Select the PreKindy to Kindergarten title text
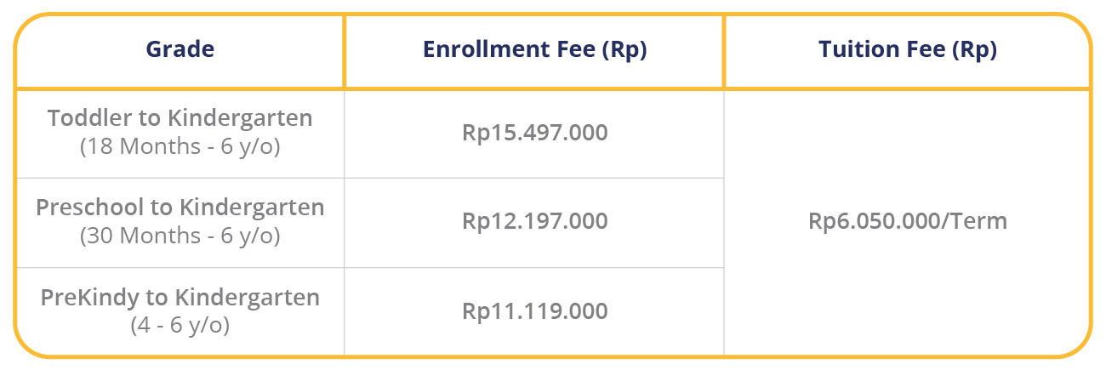The height and width of the screenshot is (370, 1106). 180,298
